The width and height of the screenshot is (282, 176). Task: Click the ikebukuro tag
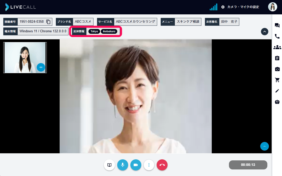point(109,32)
